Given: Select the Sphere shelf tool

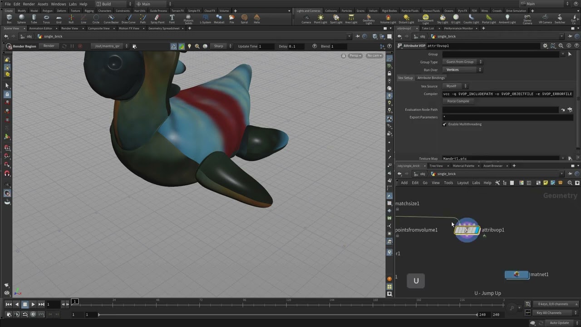Looking at the screenshot, I should click(21, 19).
